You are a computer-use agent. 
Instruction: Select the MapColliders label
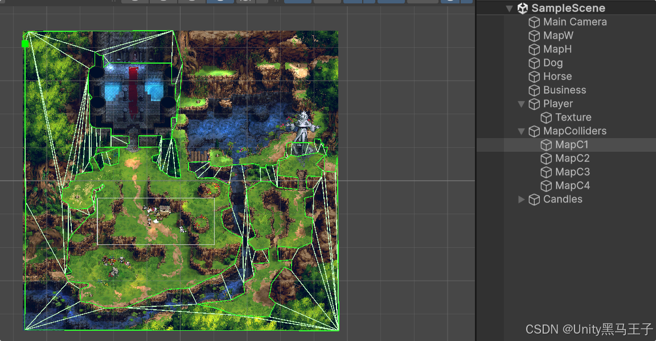(x=575, y=131)
